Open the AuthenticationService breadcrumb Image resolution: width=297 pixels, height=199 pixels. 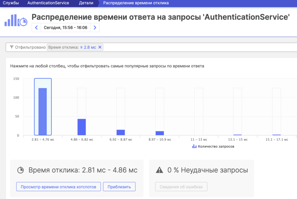[48, 3]
